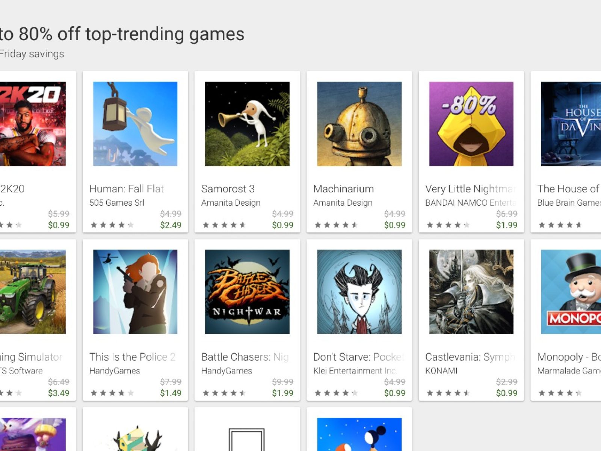
Task: Tap the Monopoly game icon
Action: click(x=571, y=292)
